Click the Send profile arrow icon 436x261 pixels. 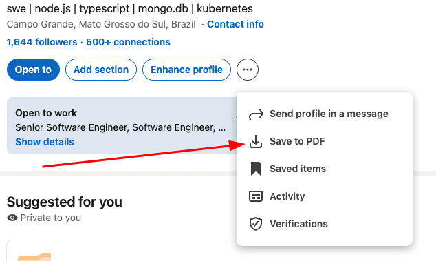(x=256, y=114)
